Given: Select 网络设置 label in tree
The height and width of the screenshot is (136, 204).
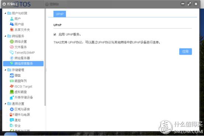Looking at the screenshot, I should [x=21, y=42].
